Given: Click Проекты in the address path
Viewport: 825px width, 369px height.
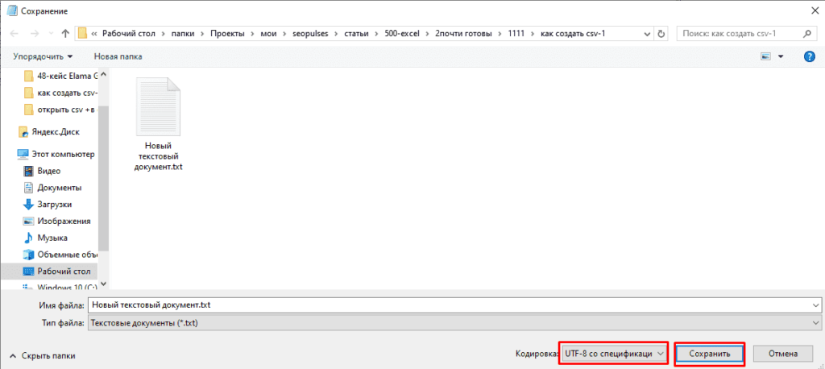Looking at the screenshot, I should [227, 34].
